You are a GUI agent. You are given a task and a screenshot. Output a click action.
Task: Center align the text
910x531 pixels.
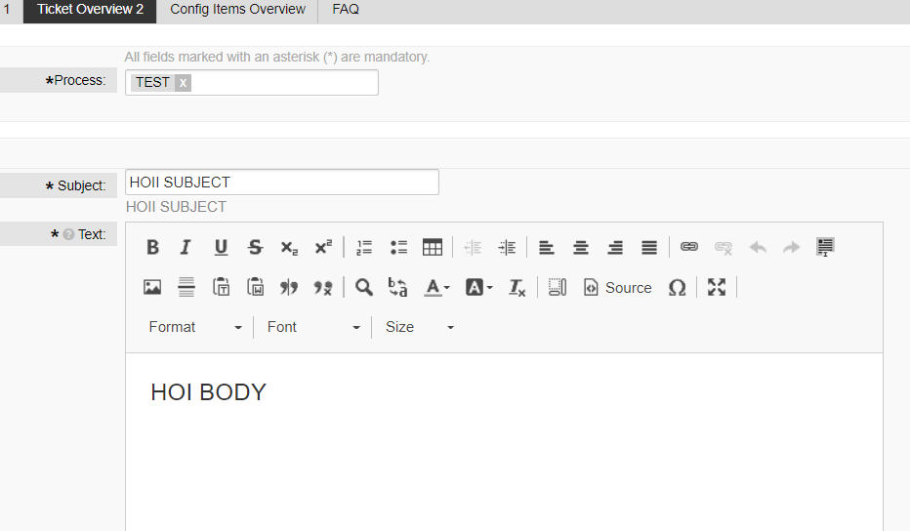click(x=580, y=247)
